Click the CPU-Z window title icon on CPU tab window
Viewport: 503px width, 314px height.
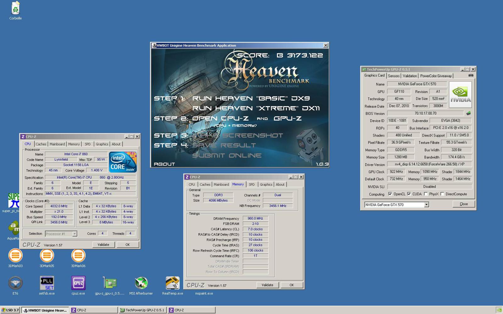click(23, 137)
